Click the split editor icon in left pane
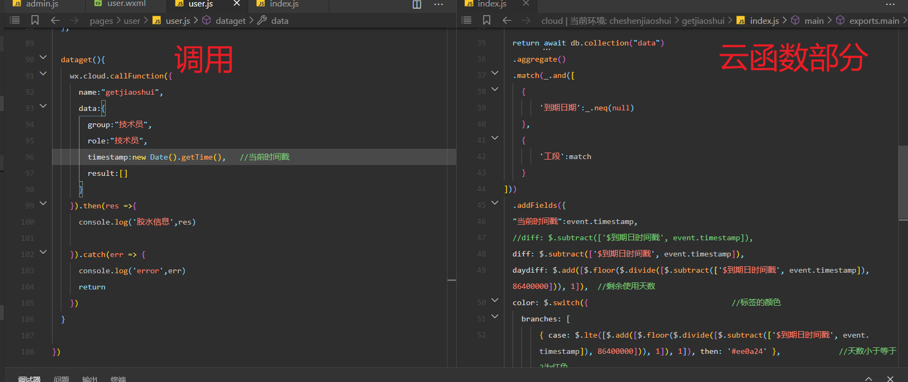 tap(417, 4)
